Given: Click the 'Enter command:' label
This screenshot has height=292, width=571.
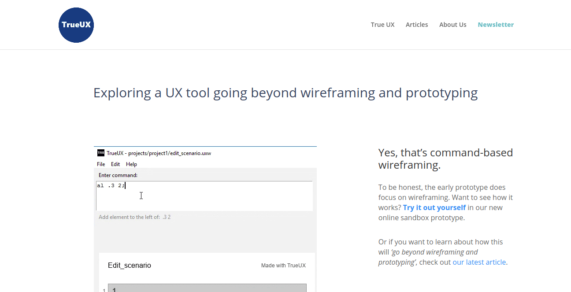Looking at the screenshot, I should 118,175.
